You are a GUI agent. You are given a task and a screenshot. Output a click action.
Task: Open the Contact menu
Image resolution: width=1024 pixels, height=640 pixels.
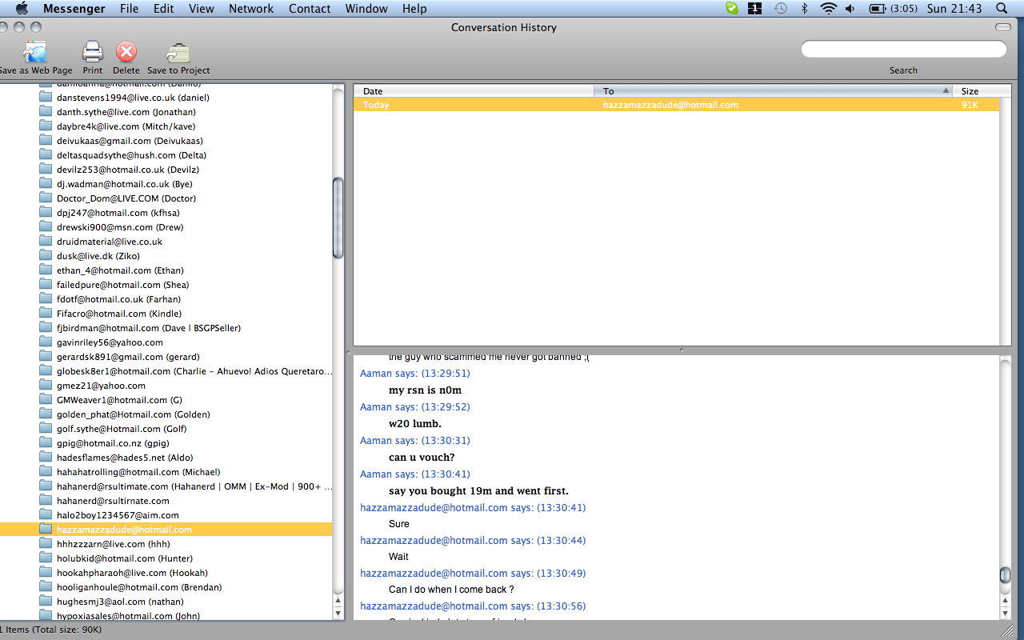tap(310, 9)
